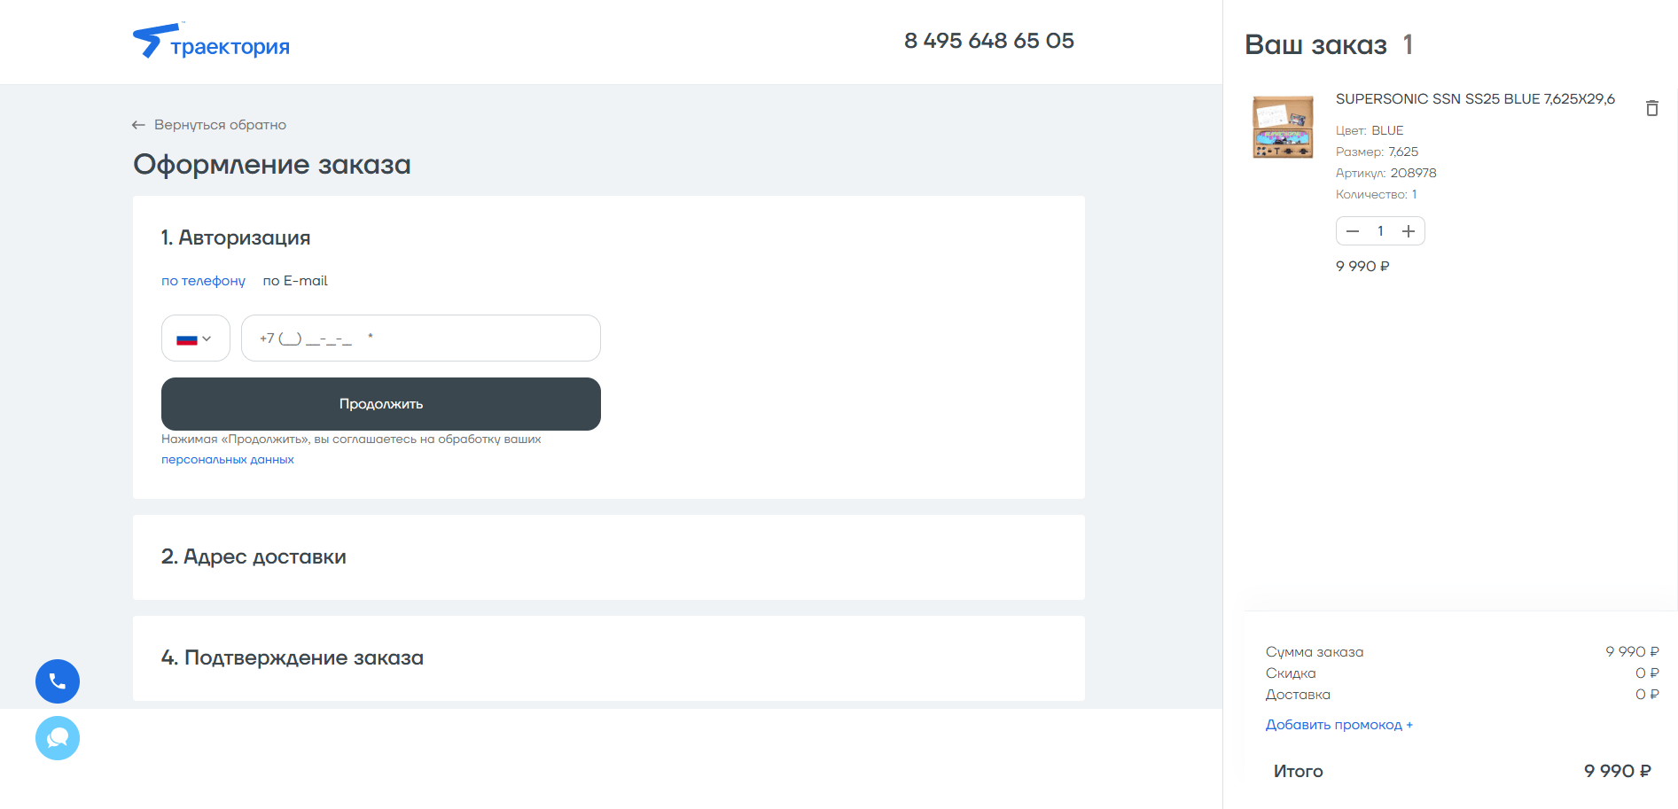This screenshot has height=809, width=1678.
Task: Switch to 'по телефону' authorization tab
Action: (203, 281)
